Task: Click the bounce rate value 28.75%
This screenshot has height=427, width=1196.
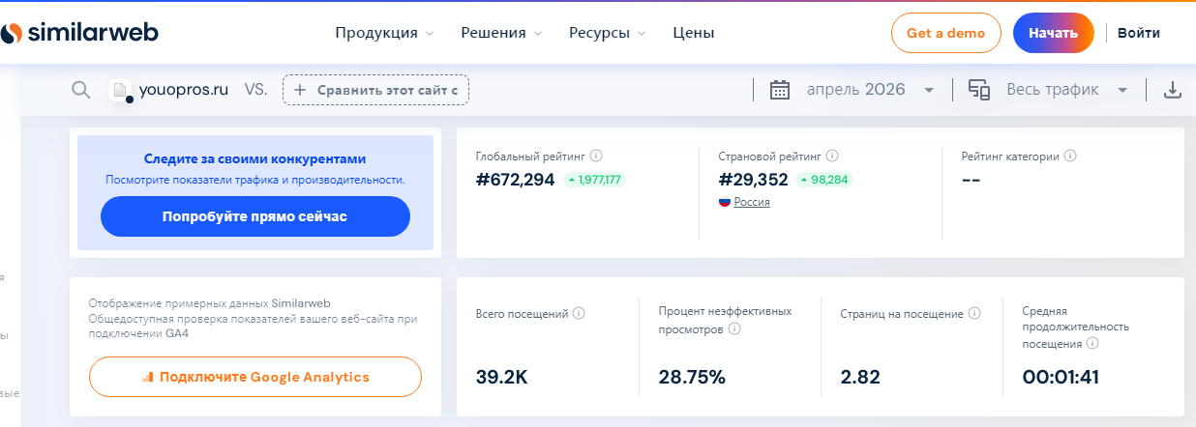Action: click(692, 377)
